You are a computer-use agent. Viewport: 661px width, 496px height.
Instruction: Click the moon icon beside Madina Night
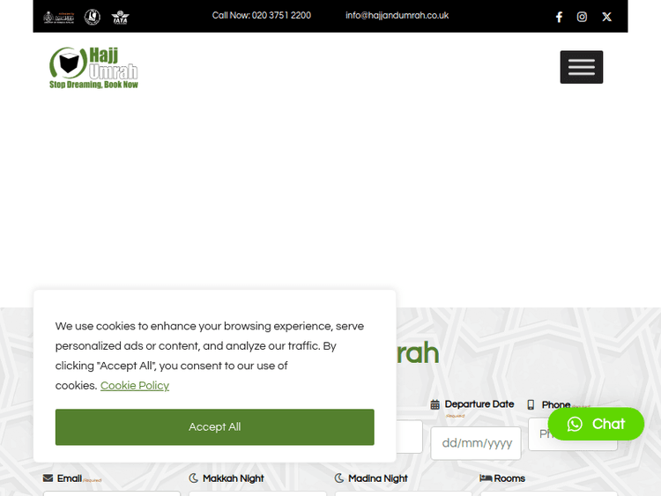click(x=339, y=478)
